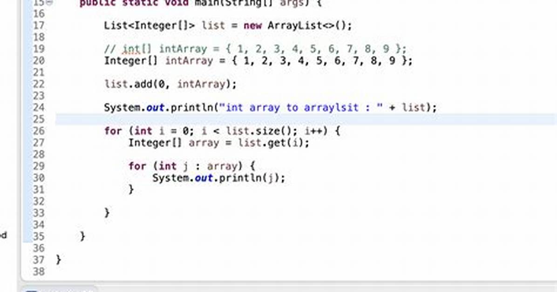Click 'println' on line 24
The height and width of the screenshot is (292, 557).
(x=192, y=107)
